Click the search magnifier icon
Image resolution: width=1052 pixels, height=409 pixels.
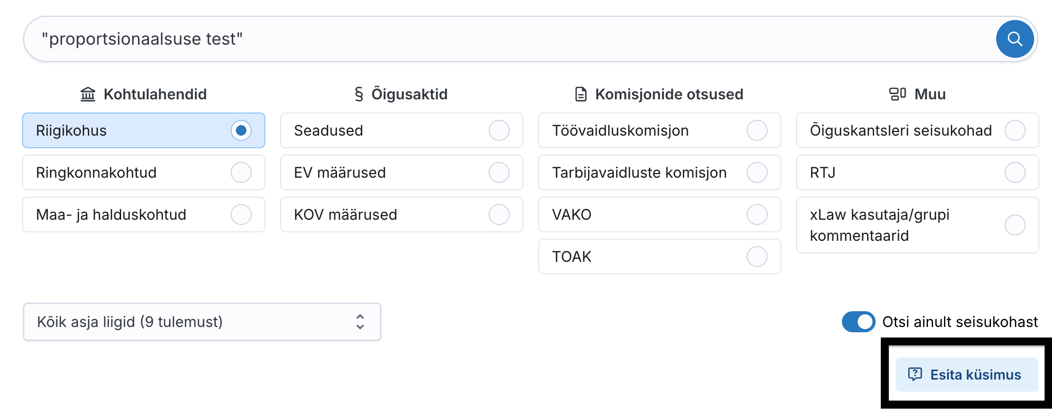point(1015,38)
